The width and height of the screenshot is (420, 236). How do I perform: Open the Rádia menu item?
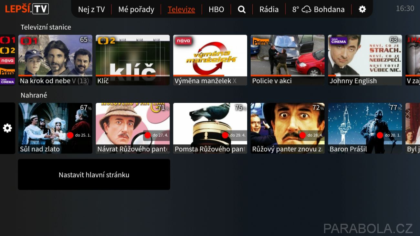pyautogui.click(x=269, y=9)
